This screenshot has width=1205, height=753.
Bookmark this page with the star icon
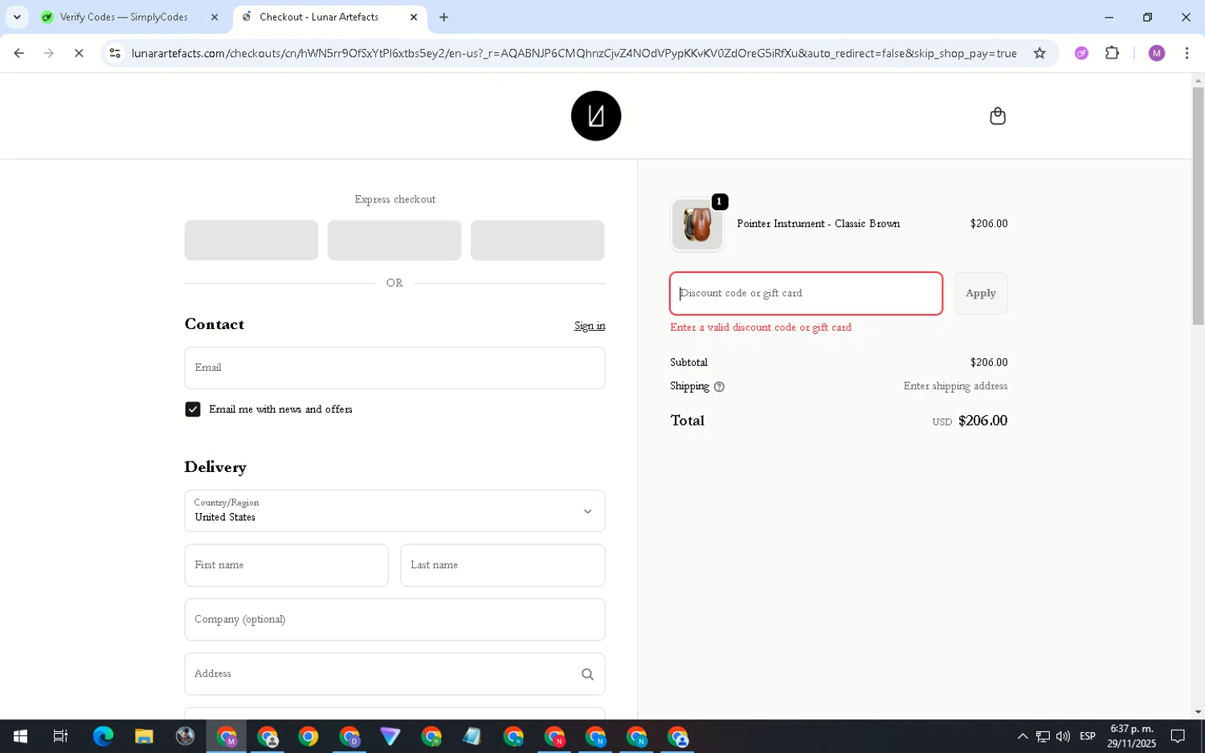point(1040,53)
